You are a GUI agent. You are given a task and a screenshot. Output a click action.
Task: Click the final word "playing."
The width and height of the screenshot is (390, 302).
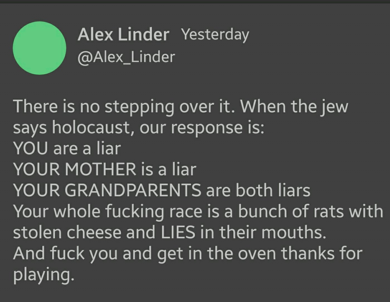point(43,275)
